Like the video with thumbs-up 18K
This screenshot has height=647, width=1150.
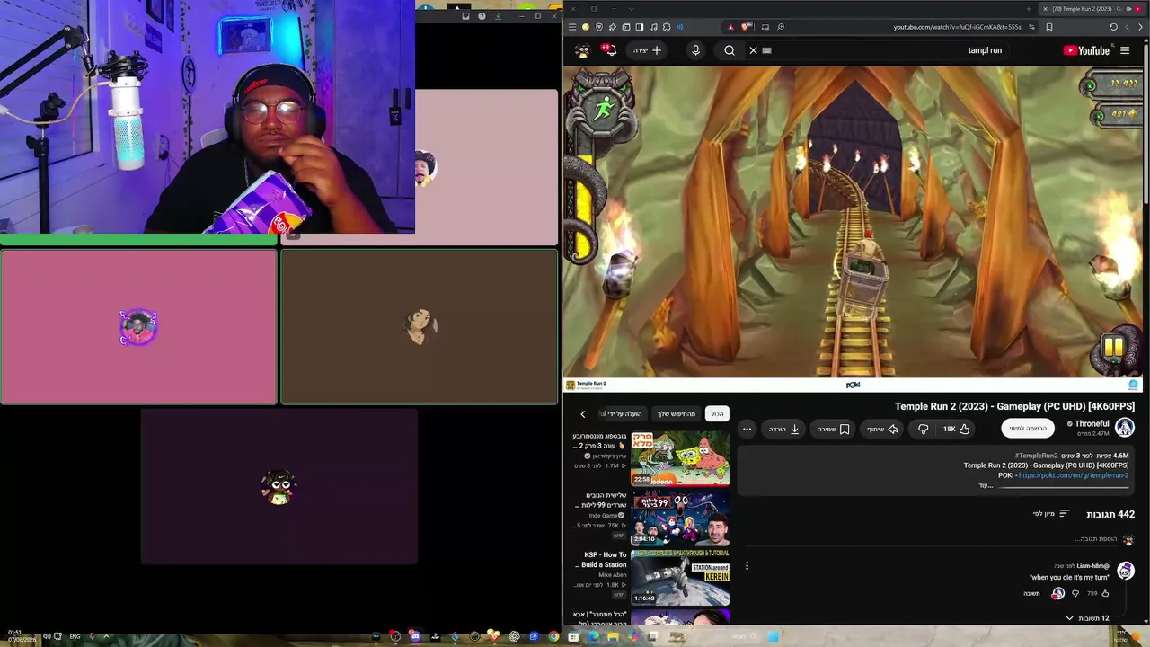pos(956,430)
